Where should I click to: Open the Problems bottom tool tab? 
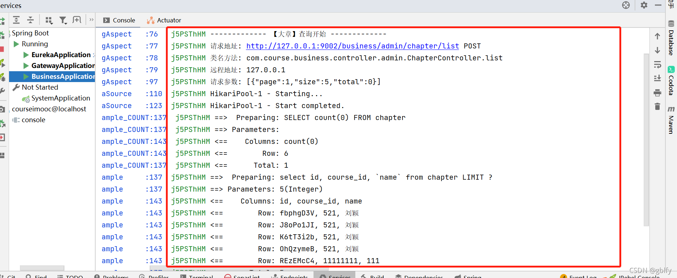click(x=111, y=276)
